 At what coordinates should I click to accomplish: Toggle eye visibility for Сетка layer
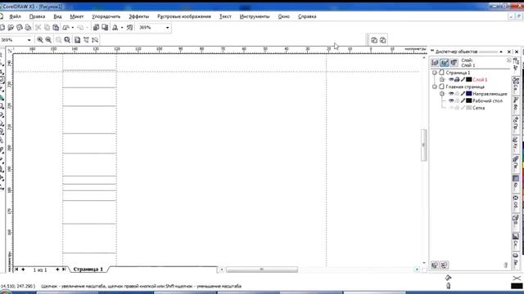pyautogui.click(x=451, y=108)
